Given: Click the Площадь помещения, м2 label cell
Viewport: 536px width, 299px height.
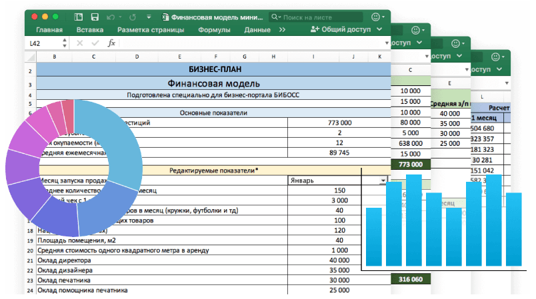Looking at the screenshot, I should pos(162,240).
